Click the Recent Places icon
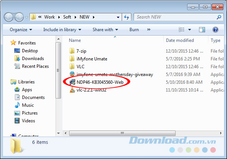The height and width of the screenshot is (159, 227). point(17,66)
